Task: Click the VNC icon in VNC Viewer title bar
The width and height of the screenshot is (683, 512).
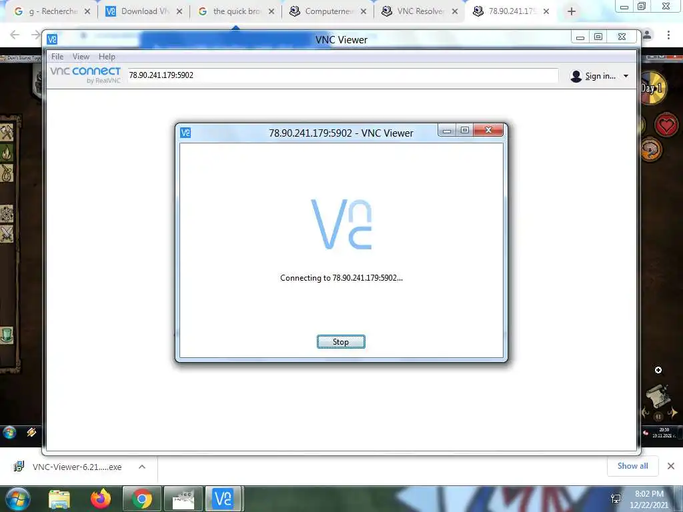Action: pyautogui.click(x=52, y=39)
